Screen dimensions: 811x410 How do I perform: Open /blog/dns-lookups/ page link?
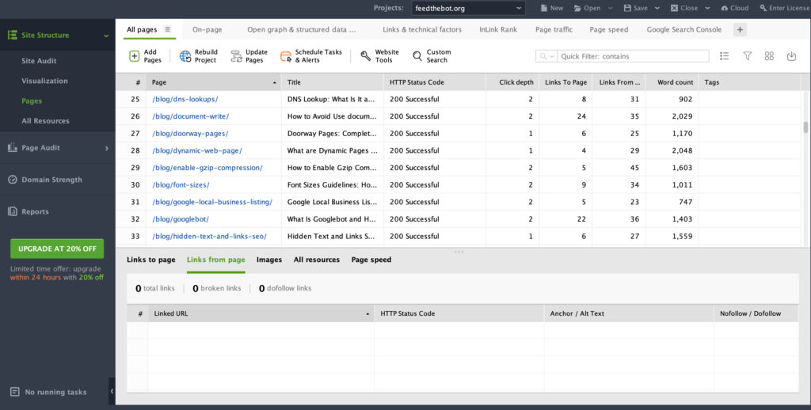[x=185, y=99]
